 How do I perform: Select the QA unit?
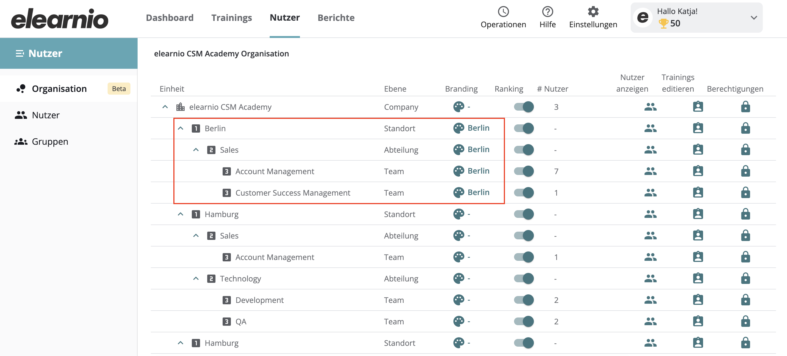coord(241,322)
